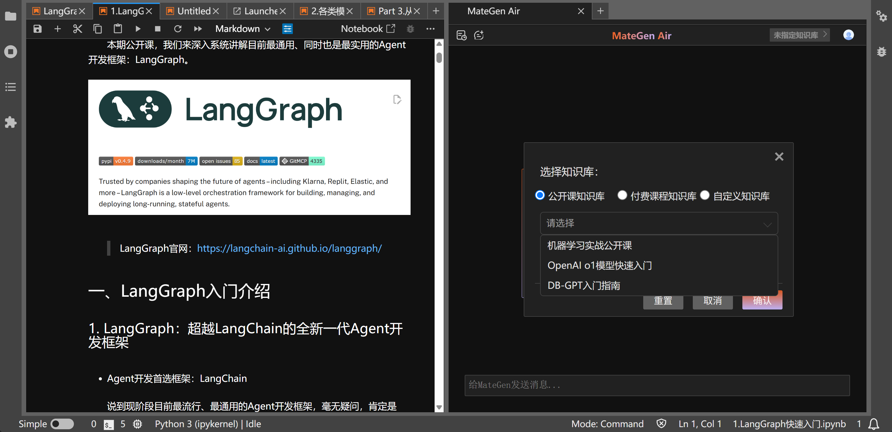Click the kernel CPU chip status icon
The width and height of the screenshot is (892, 432).
(x=137, y=424)
